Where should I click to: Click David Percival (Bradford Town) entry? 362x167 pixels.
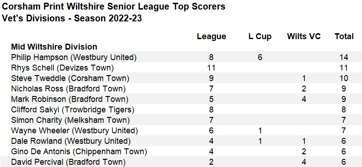(68, 162)
